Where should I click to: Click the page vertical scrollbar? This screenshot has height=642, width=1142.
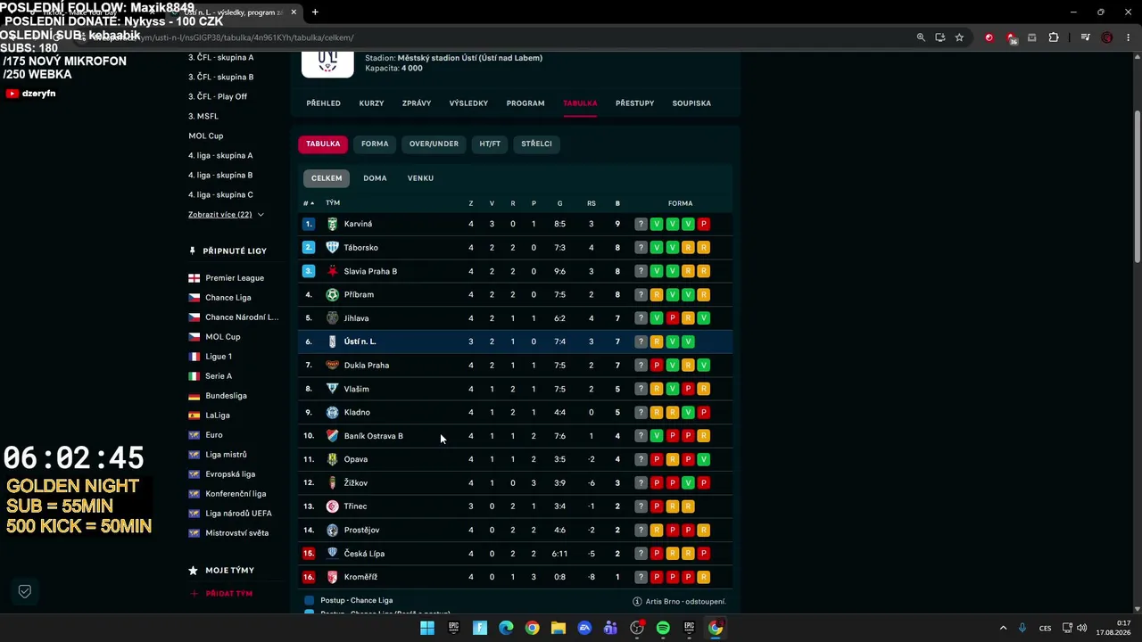tap(1137, 187)
